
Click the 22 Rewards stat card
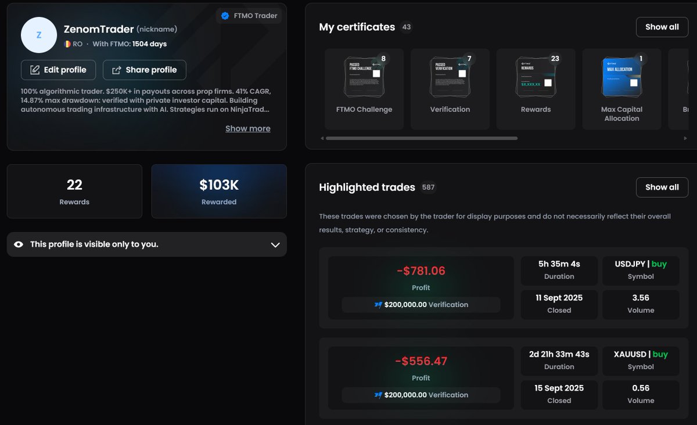click(x=74, y=192)
